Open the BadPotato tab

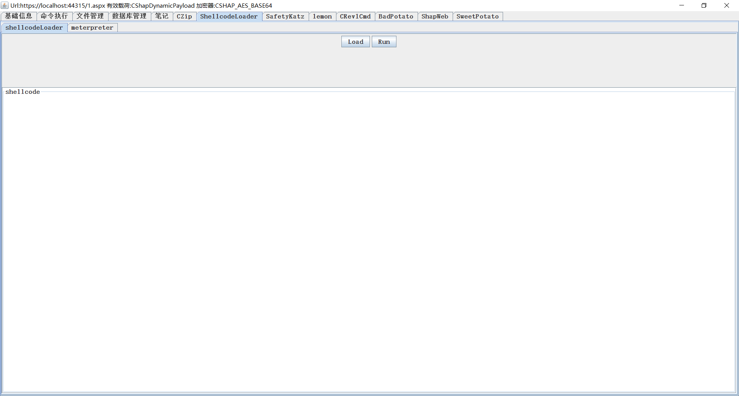[396, 16]
